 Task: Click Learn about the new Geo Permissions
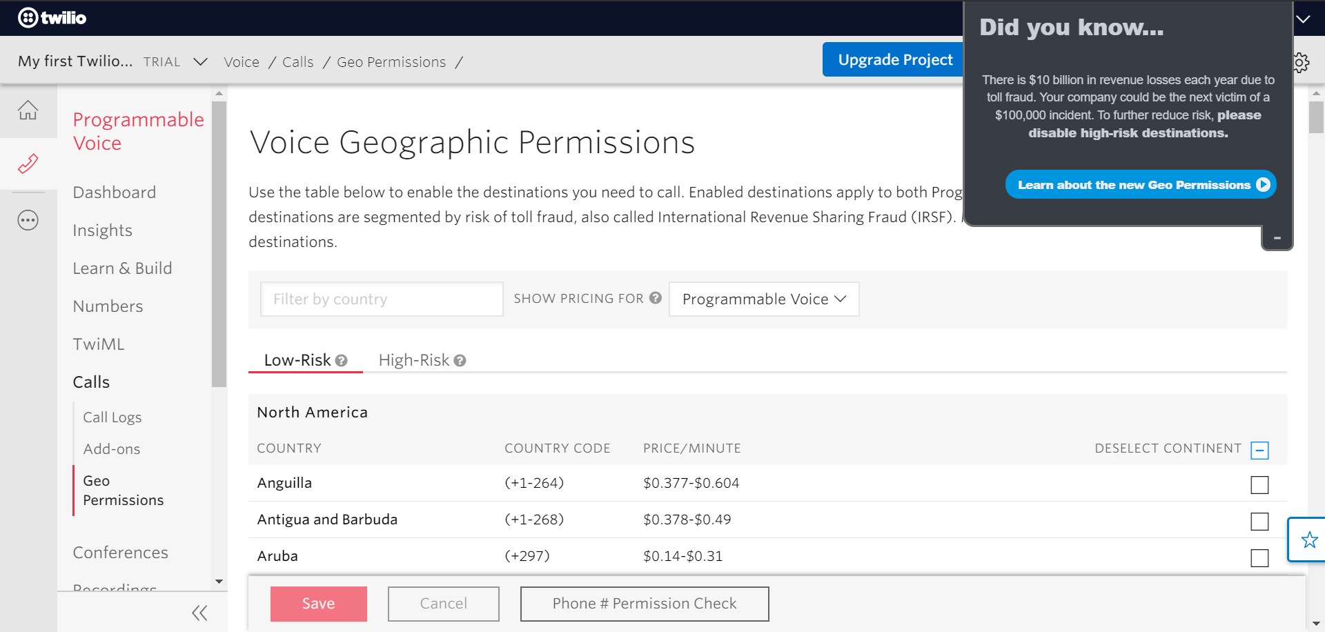pyautogui.click(x=1140, y=184)
